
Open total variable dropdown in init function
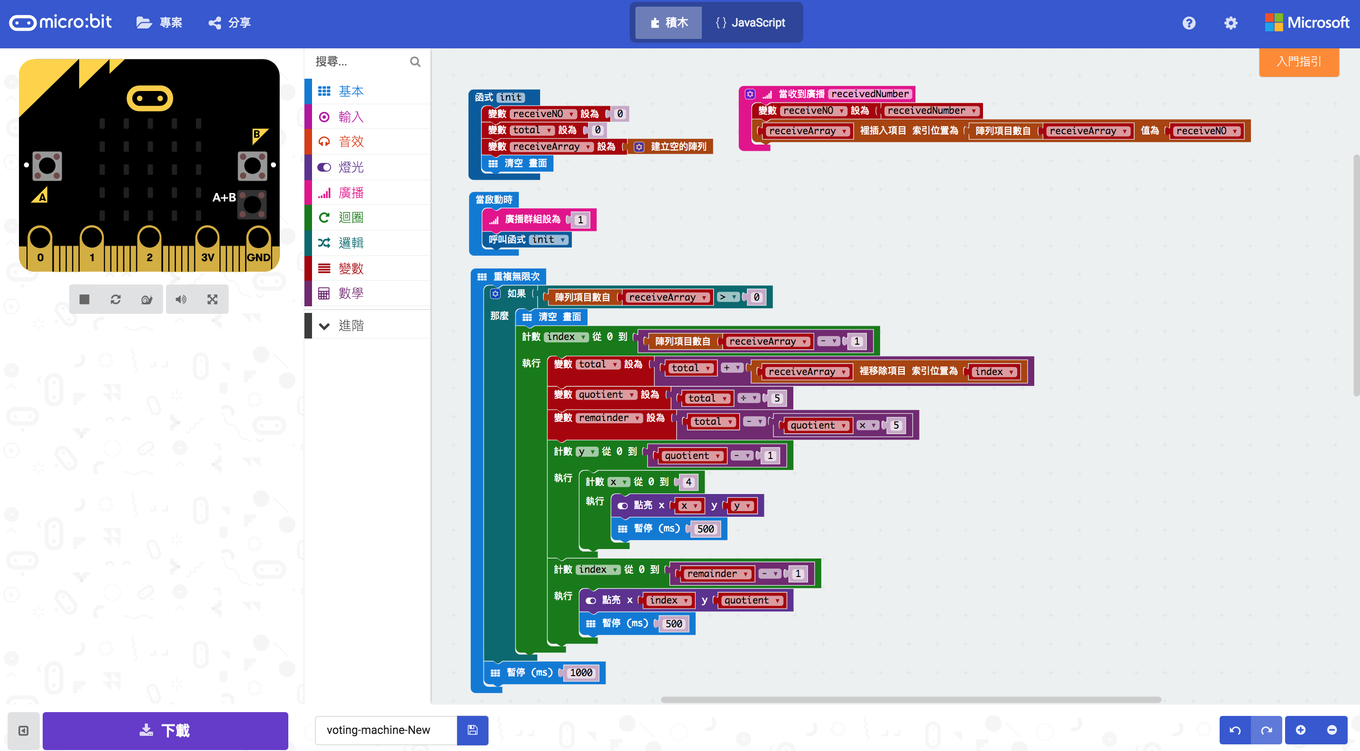[532, 130]
